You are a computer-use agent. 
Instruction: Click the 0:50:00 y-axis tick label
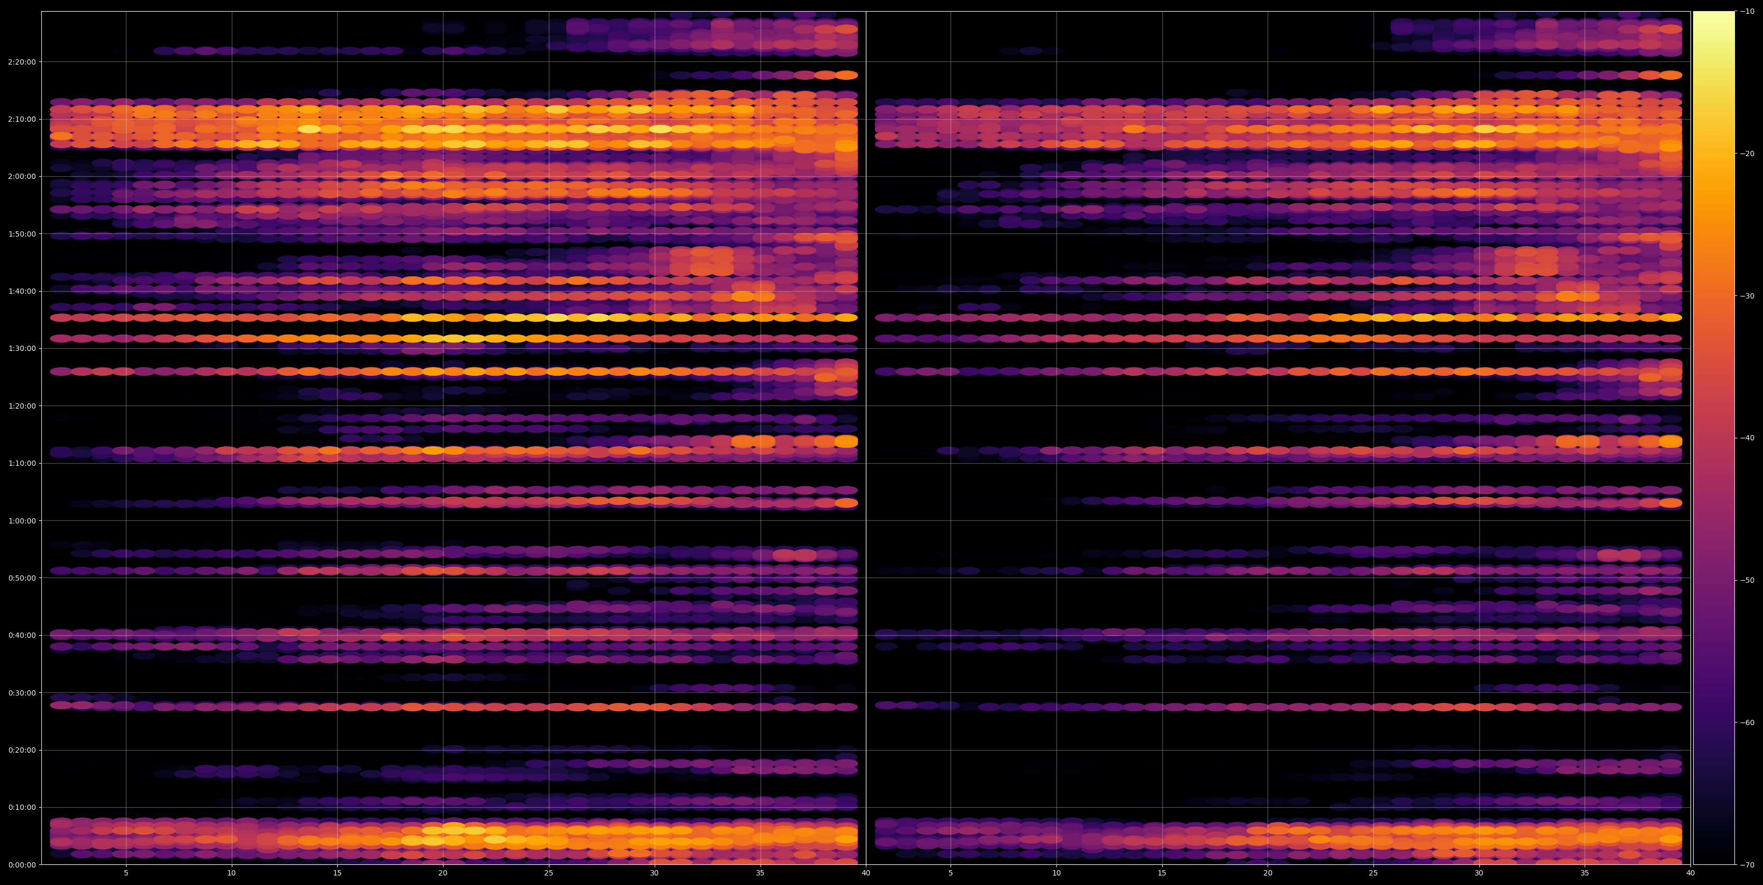[x=22, y=577]
